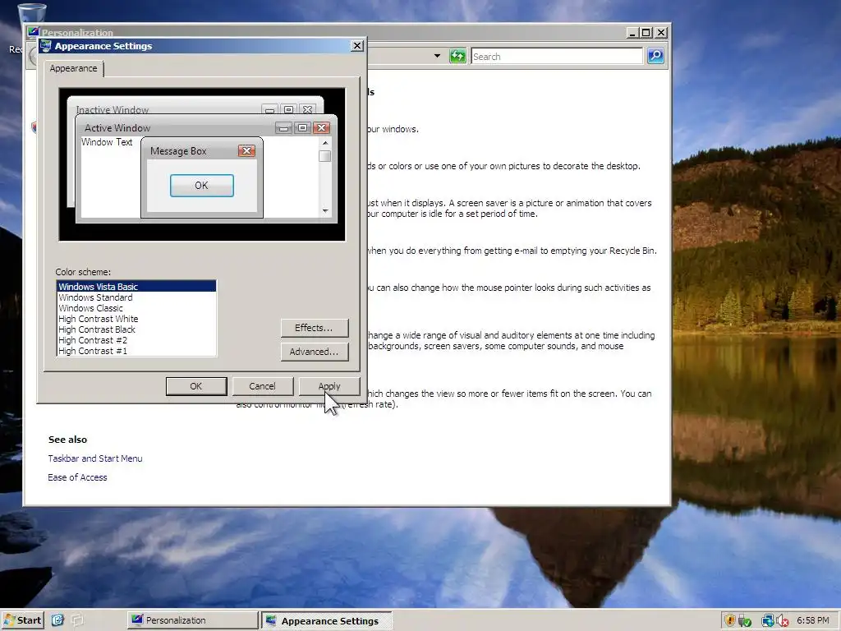Click the muted volume tray icon
The height and width of the screenshot is (631, 841).
[782, 621]
